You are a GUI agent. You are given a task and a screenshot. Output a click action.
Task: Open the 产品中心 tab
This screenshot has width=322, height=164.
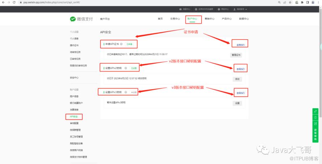coord(227,19)
